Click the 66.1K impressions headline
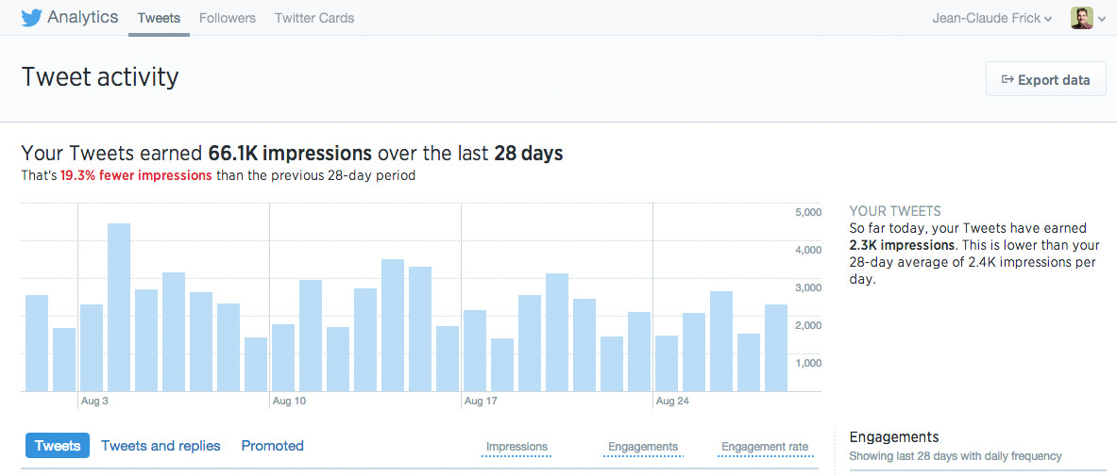Image resolution: width=1117 pixels, height=476 pixels. [290, 154]
